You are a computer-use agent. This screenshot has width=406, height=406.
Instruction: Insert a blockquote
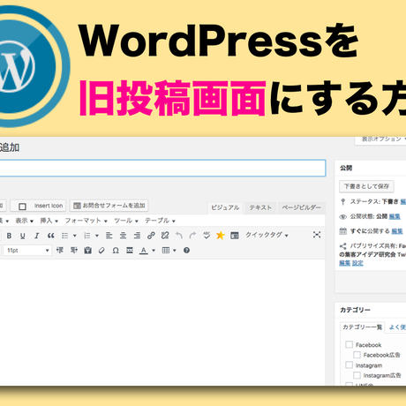tap(51, 236)
